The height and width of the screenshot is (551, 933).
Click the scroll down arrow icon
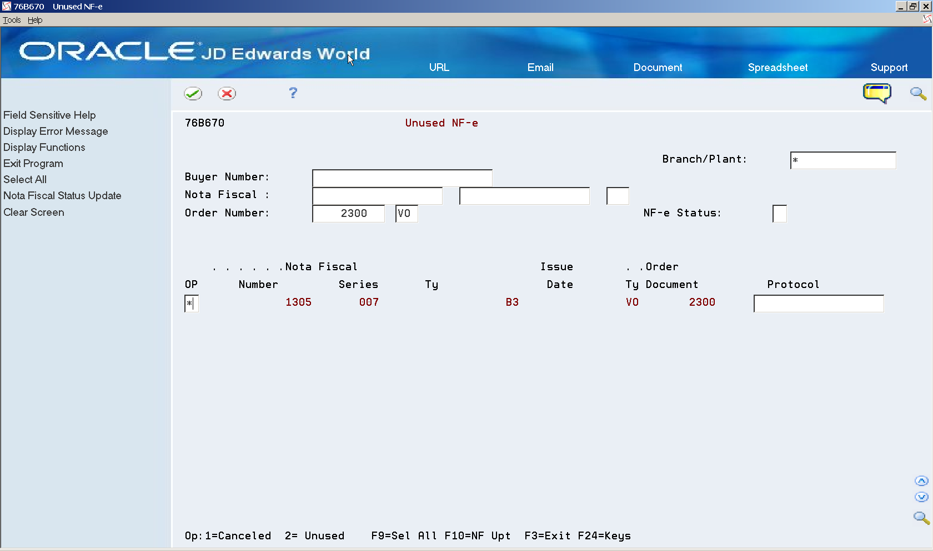click(x=921, y=497)
